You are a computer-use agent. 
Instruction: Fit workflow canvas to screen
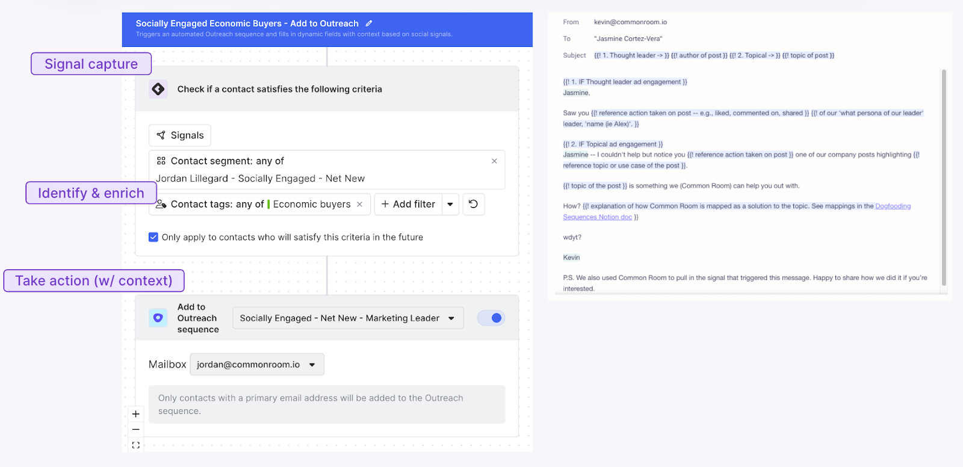click(136, 445)
